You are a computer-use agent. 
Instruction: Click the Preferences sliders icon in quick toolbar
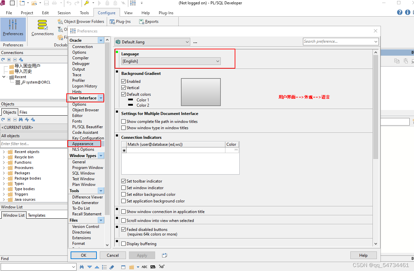coord(133,3)
